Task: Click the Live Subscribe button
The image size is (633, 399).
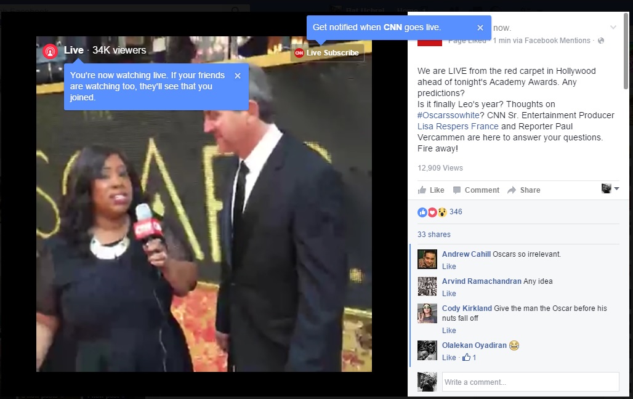Action: pos(327,53)
